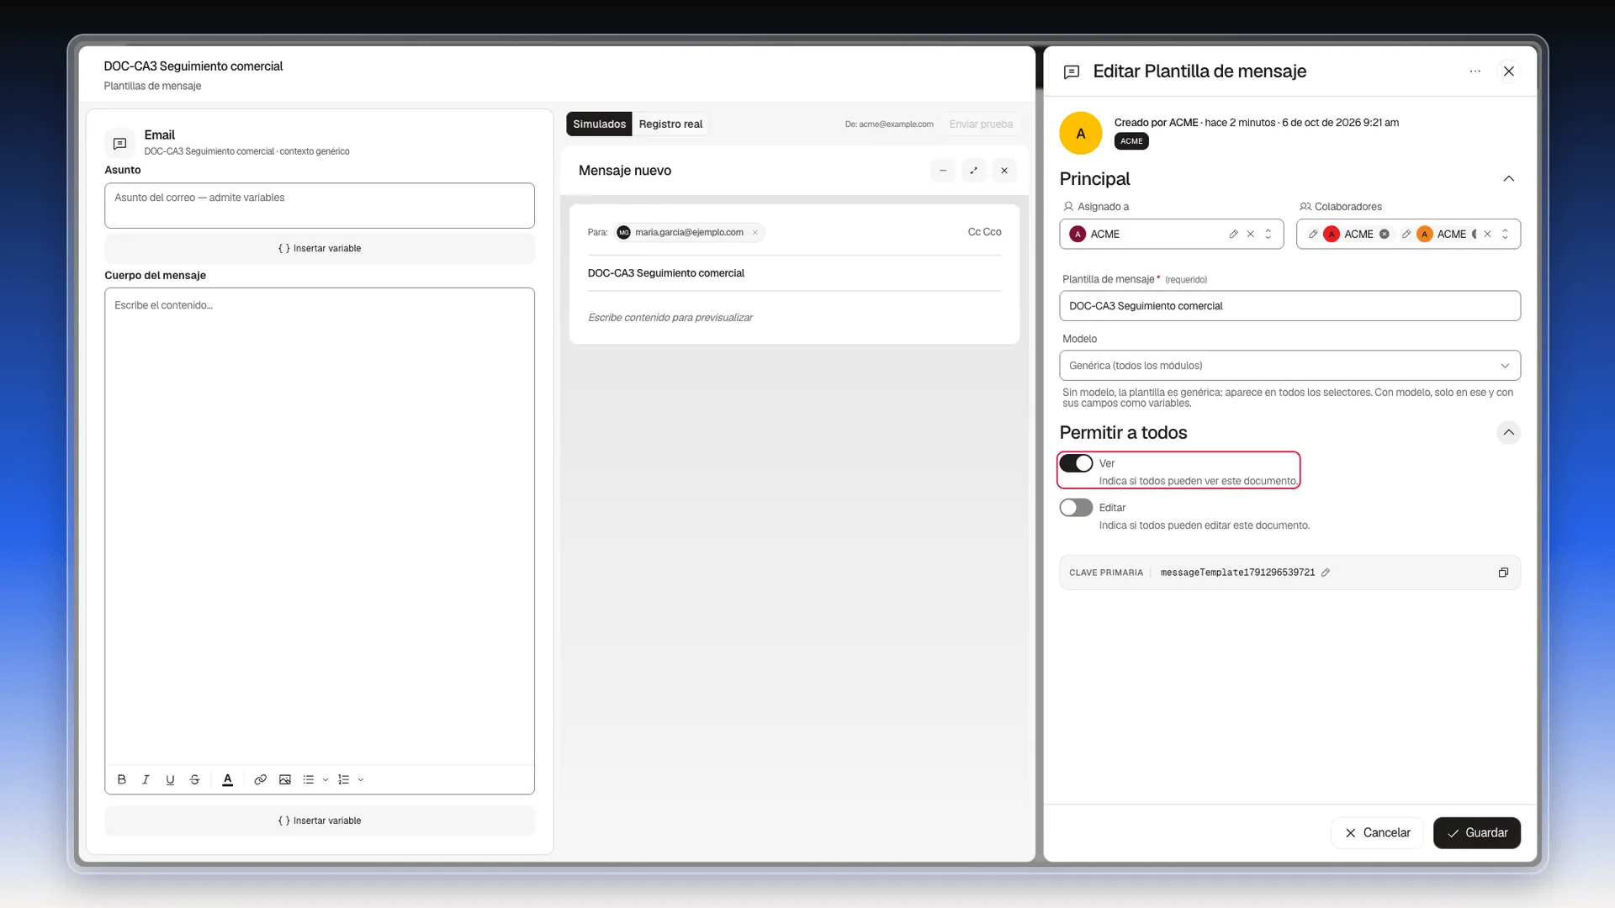Turn off the Ver permission toggle
This screenshot has height=908, width=1615.
[x=1076, y=463]
